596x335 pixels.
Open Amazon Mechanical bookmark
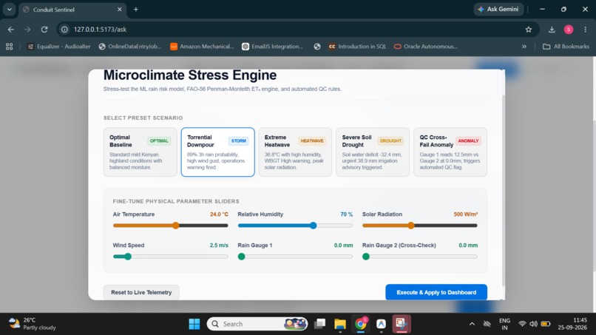(202, 47)
